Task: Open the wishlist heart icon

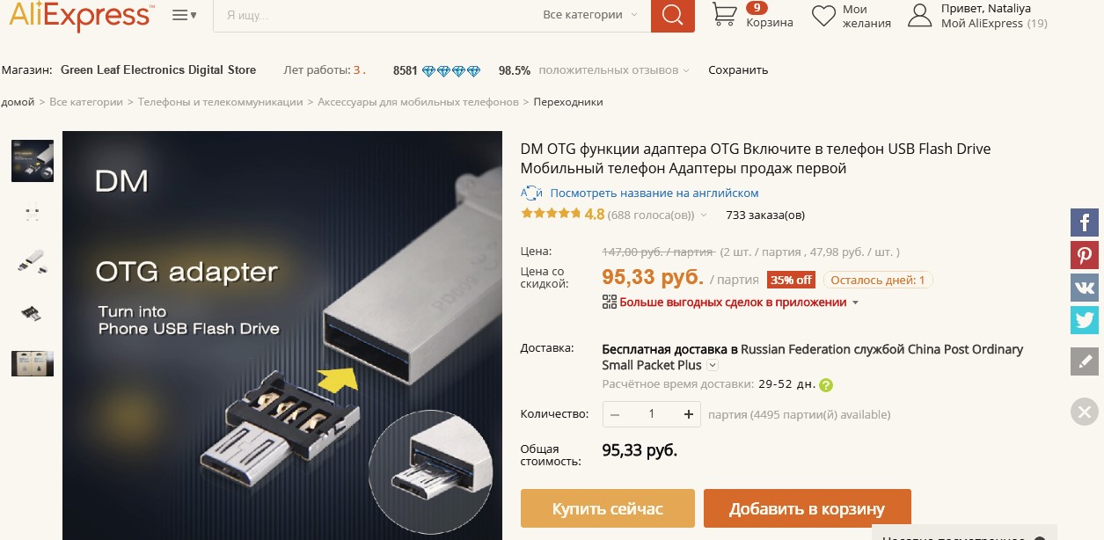Action: pos(823,16)
